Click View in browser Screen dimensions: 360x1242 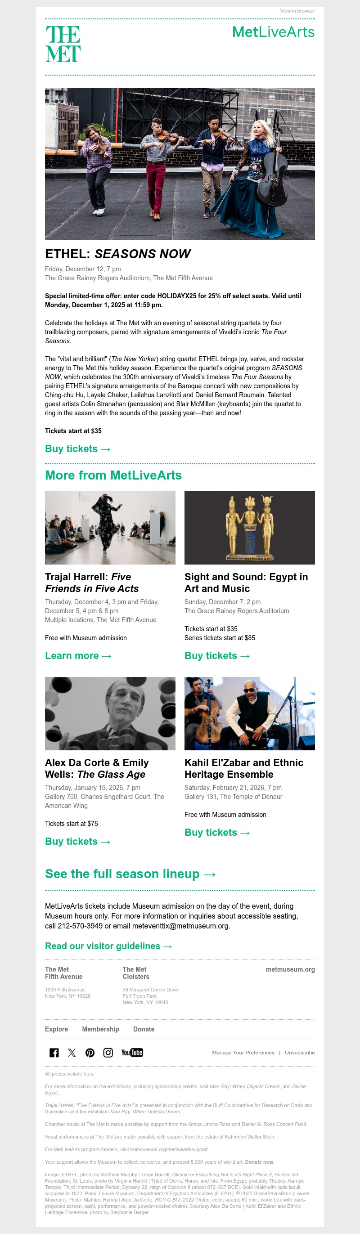pos(297,11)
